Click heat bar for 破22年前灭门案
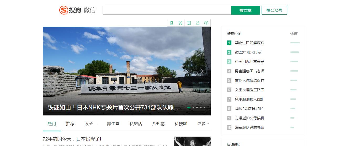 [x=295, y=52]
